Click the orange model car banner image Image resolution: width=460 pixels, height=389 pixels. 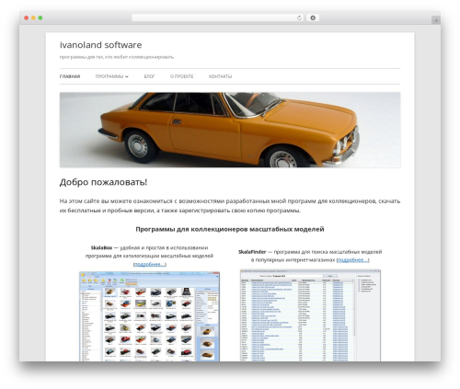(x=230, y=130)
